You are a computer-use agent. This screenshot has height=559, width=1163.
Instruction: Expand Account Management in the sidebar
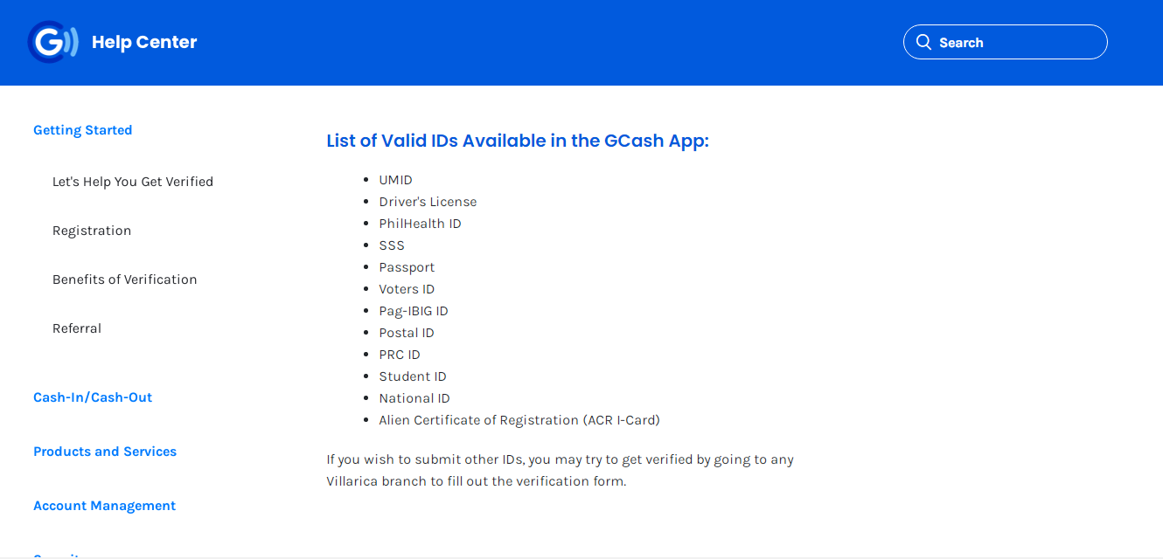(x=104, y=506)
